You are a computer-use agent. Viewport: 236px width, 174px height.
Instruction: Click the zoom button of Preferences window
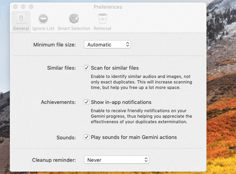[31, 7]
